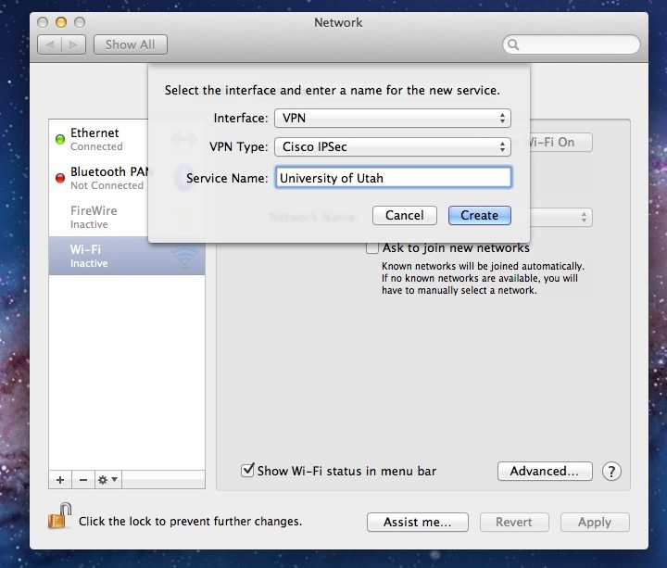
Task: Open the VPN Type dropdown showing Cisco IPSec
Action: point(393,146)
